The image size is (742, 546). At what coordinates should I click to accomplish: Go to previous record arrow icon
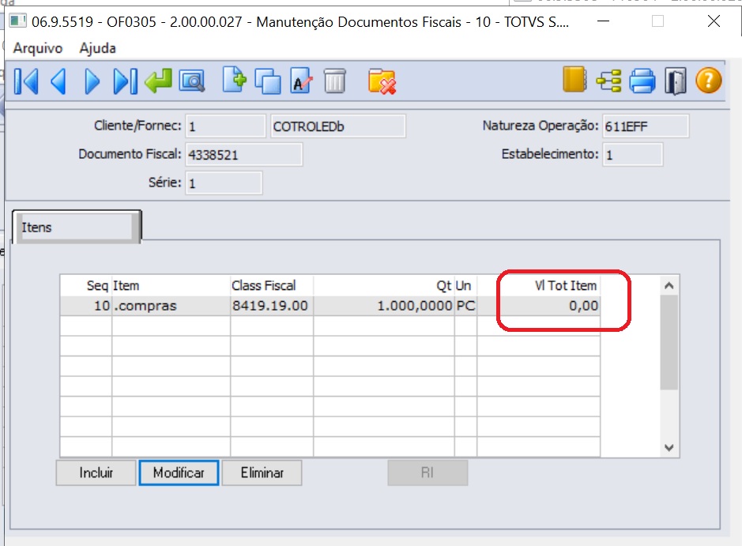click(x=58, y=81)
